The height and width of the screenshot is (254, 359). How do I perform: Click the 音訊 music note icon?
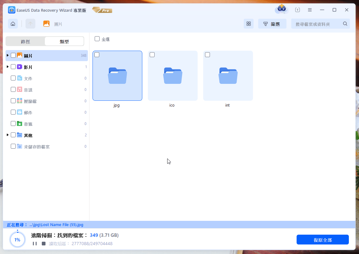(19, 89)
